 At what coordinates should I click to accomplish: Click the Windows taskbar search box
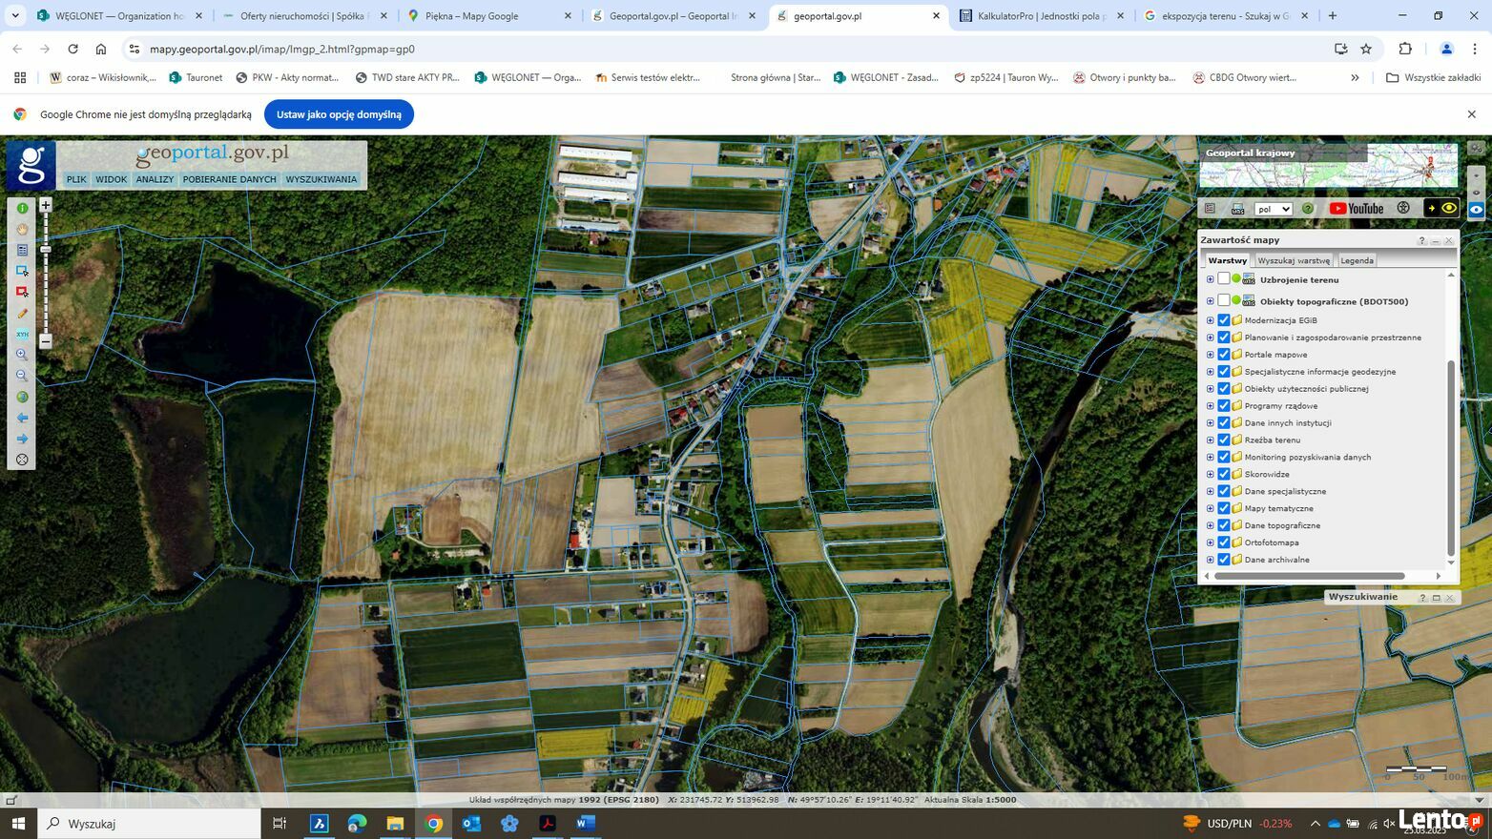pyautogui.click(x=149, y=823)
